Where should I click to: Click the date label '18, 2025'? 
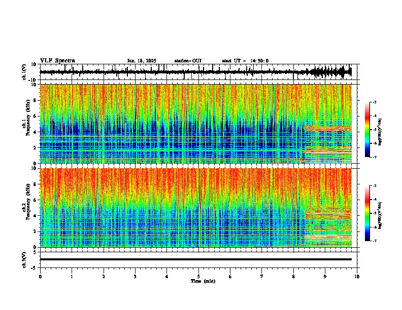pyautogui.click(x=147, y=61)
